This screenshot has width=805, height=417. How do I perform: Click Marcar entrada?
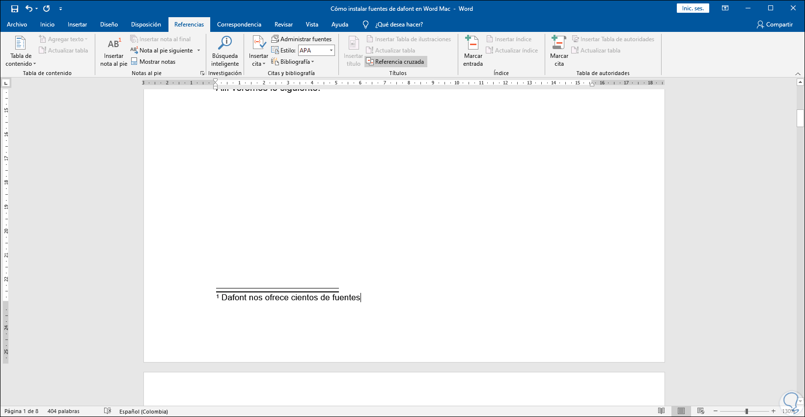pyautogui.click(x=473, y=51)
